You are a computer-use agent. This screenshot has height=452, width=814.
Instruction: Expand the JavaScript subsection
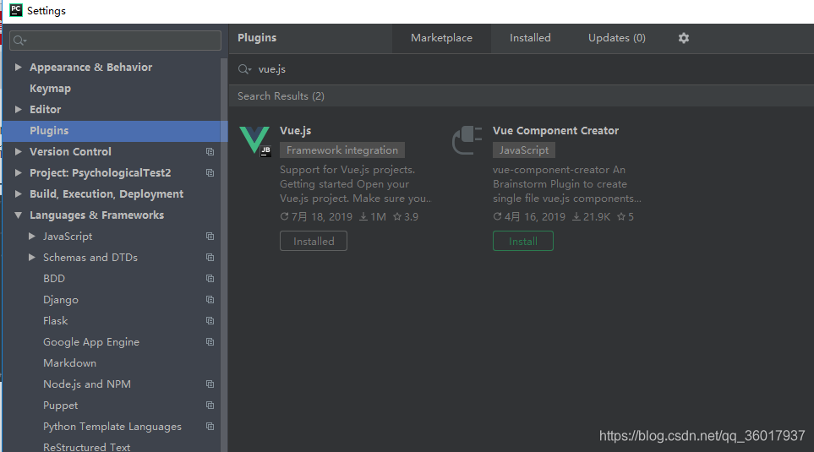click(x=31, y=236)
